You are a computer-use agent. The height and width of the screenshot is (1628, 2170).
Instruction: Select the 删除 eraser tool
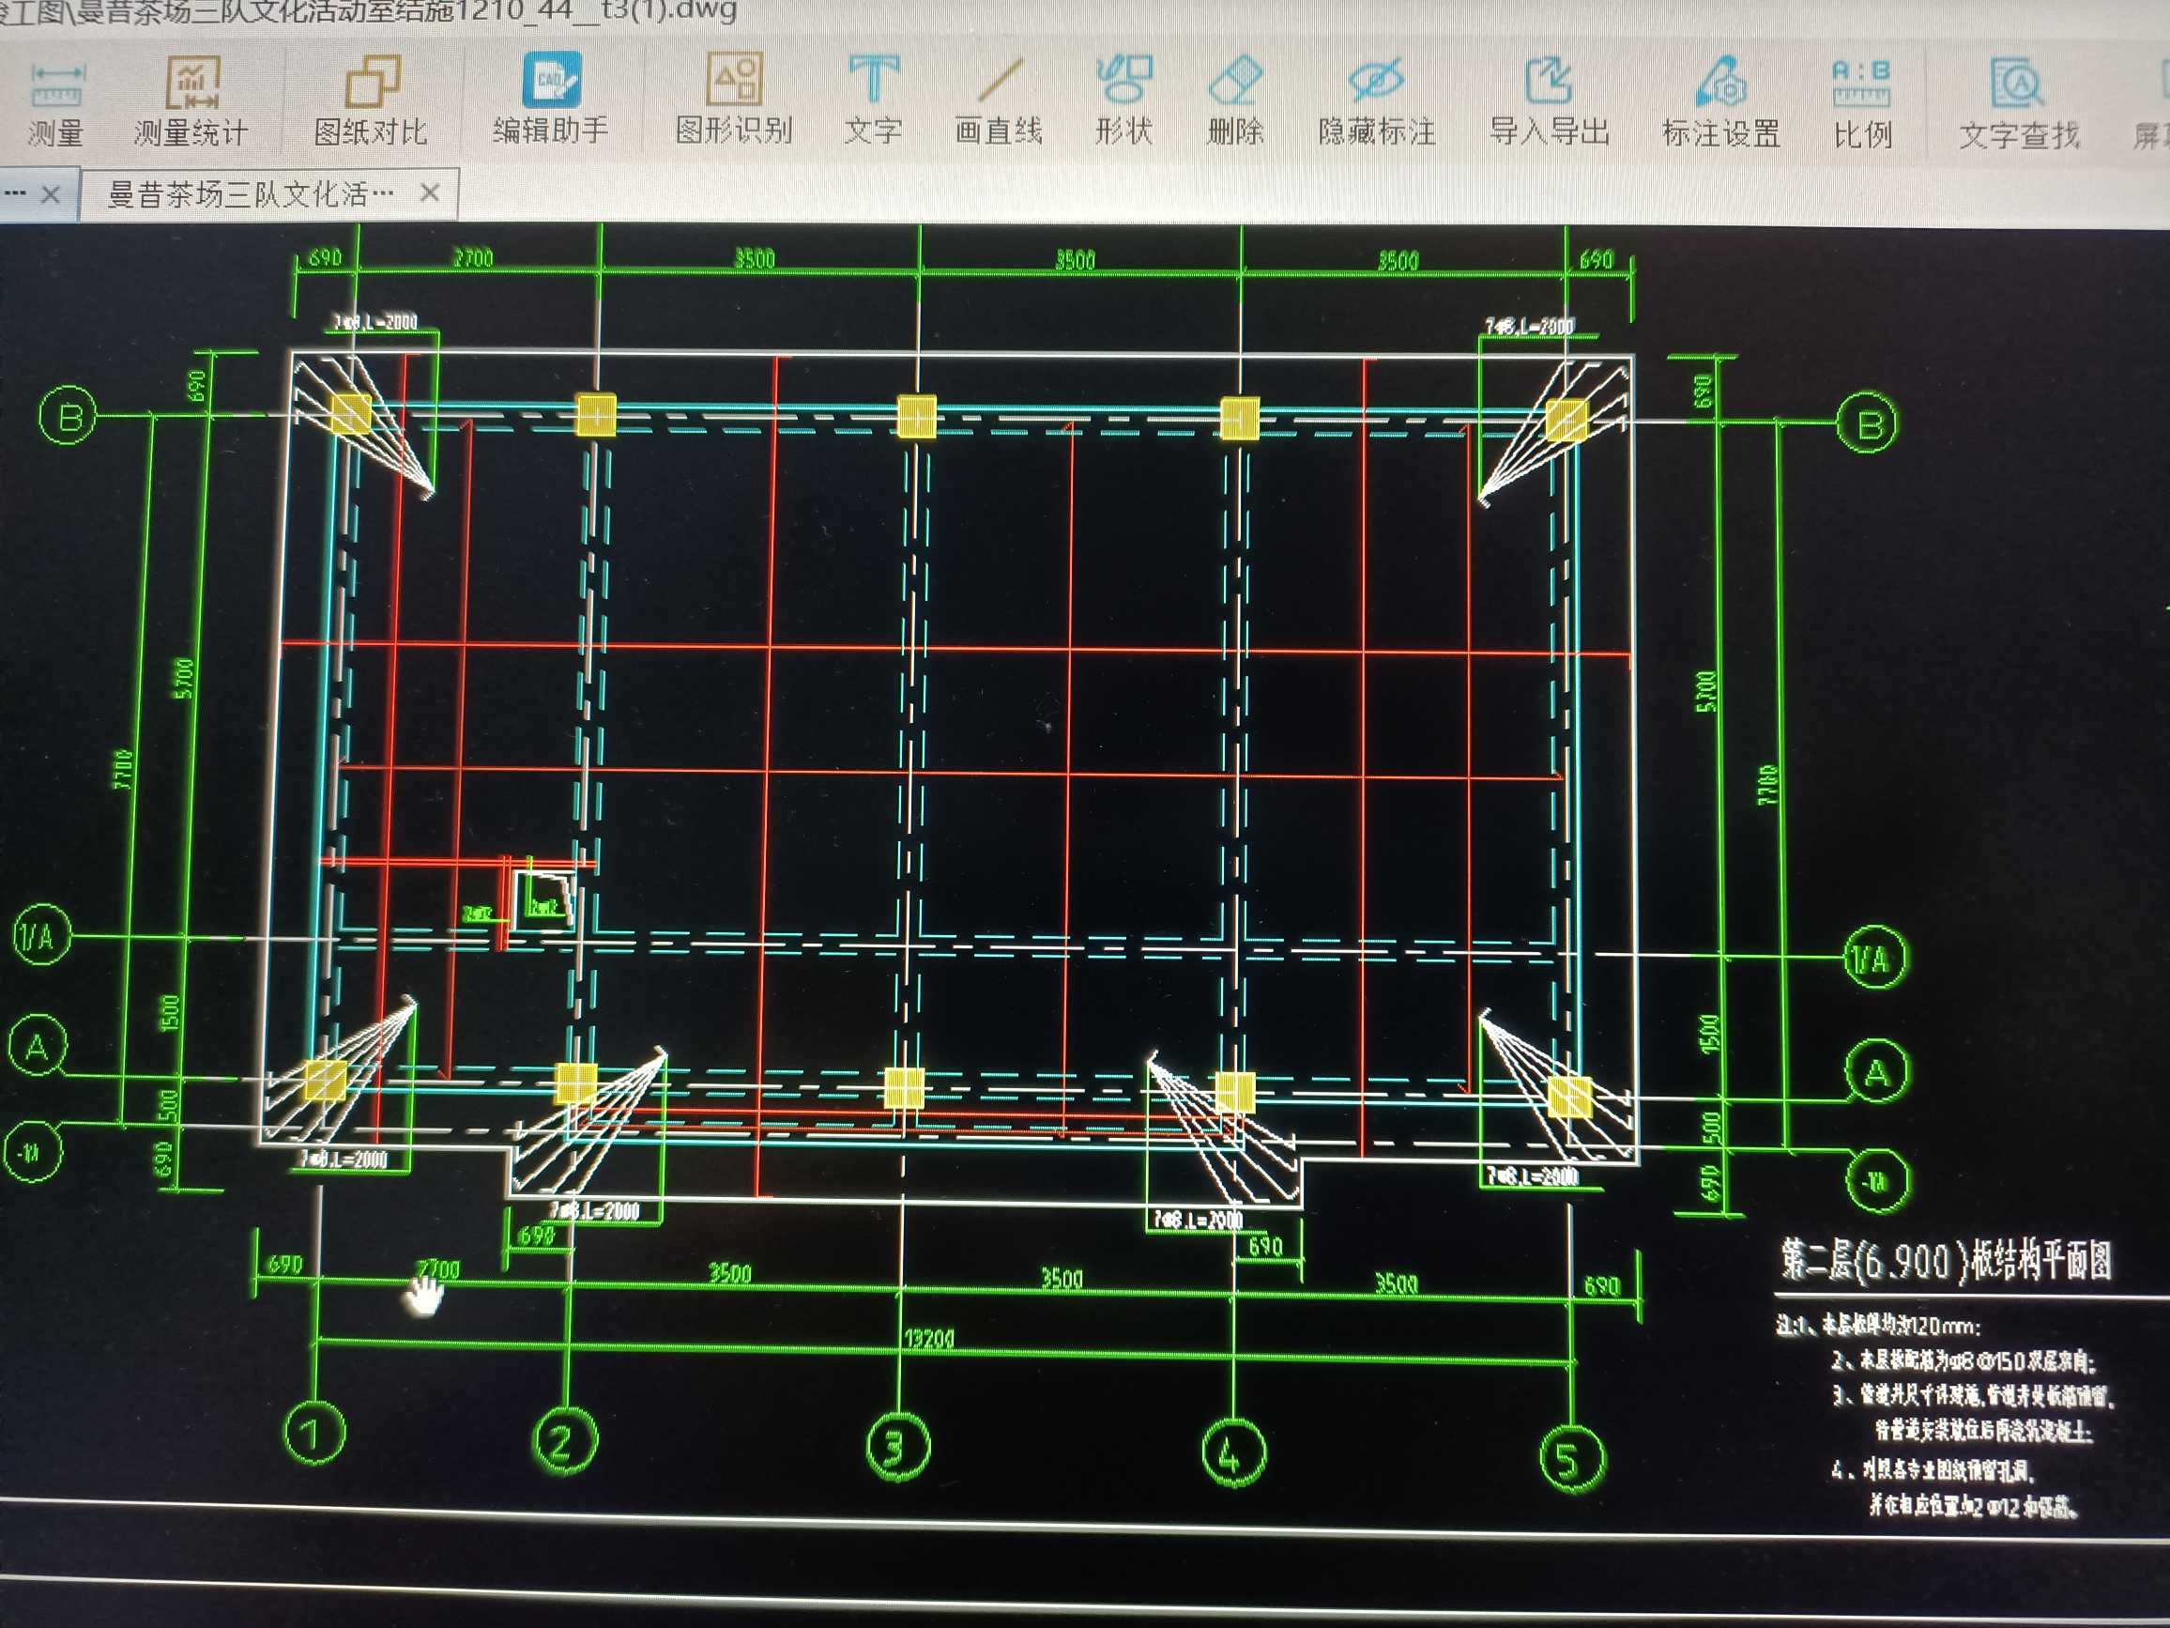[x=1235, y=101]
